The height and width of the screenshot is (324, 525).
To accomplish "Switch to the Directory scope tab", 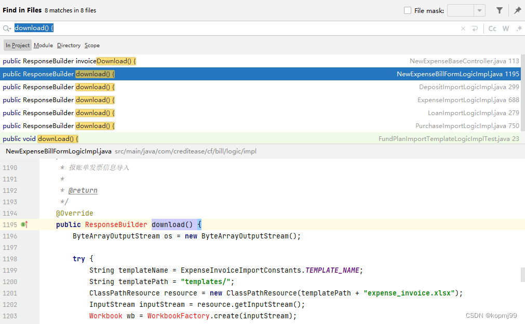I will coord(69,45).
